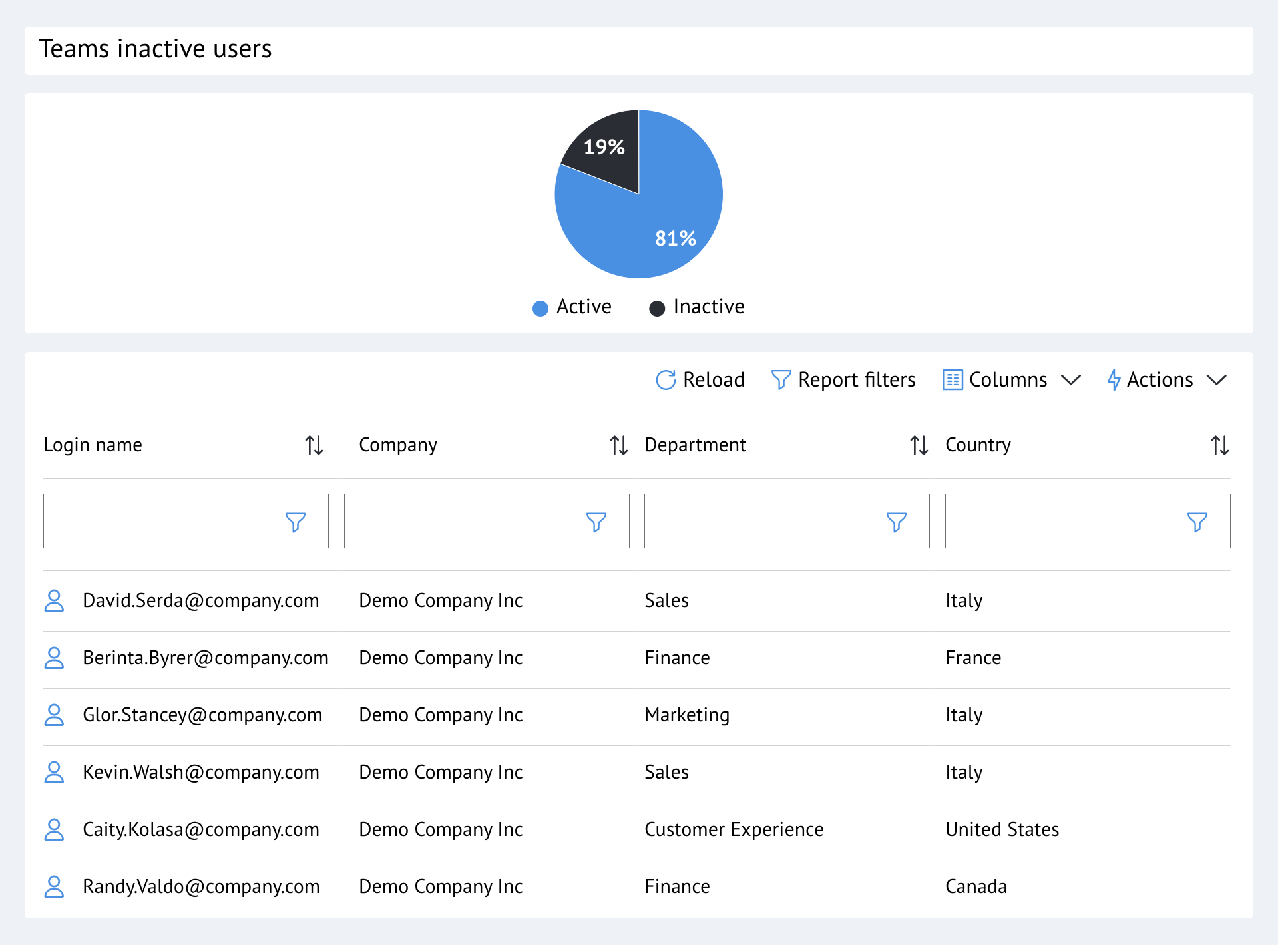The width and height of the screenshot is (1278, 945).
Task: Click the Columns table icon
Action: point(952,379)
